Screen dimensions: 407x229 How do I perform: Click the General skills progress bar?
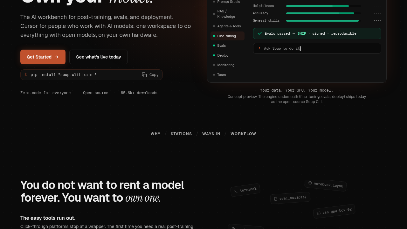tap(323, 21)
